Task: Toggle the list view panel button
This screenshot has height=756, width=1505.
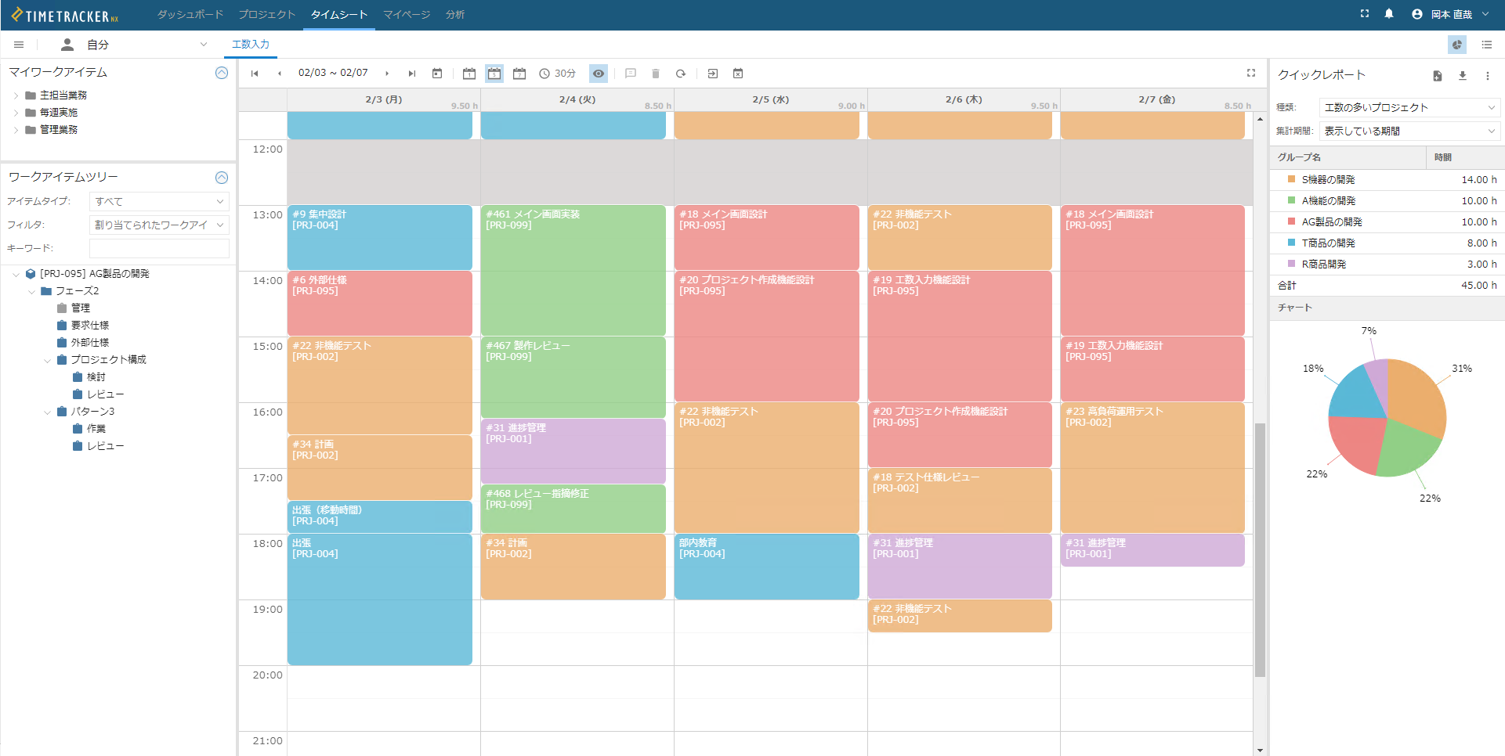Action: click(x=1486, y=45)
